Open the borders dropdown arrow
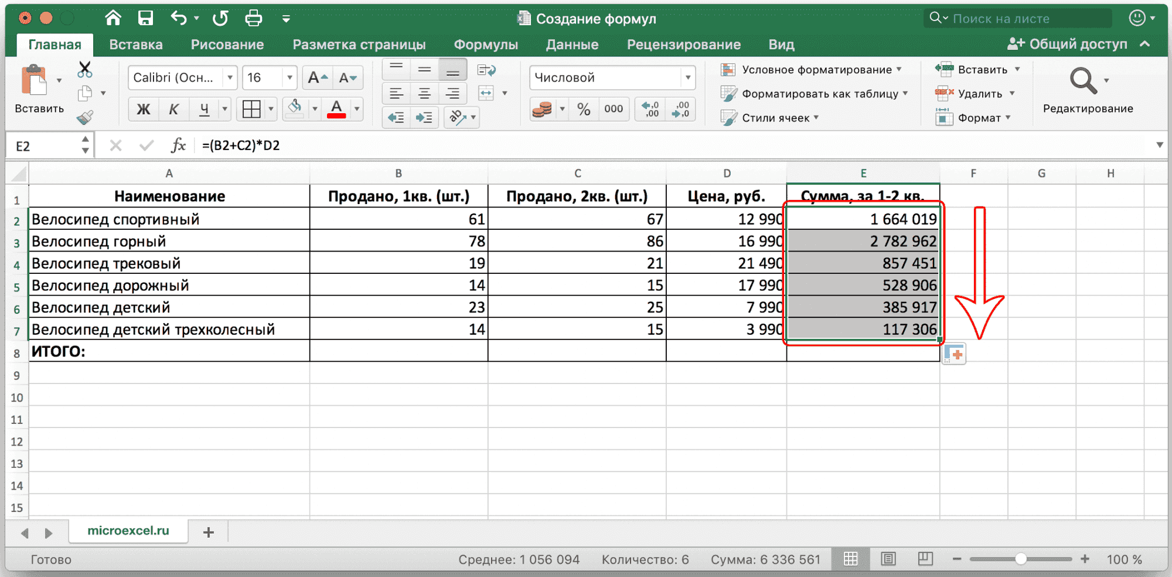 pos(270,109)
